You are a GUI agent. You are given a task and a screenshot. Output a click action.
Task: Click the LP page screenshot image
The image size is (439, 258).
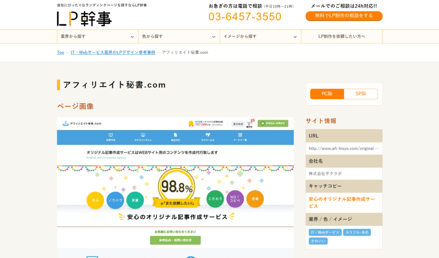click(x=175, y=184)
